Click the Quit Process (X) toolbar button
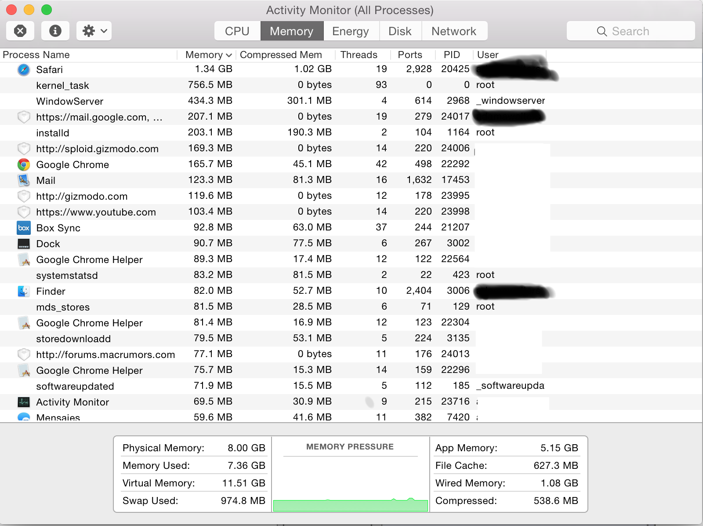This screenshot has height=526, width=703. coord(20,31)
